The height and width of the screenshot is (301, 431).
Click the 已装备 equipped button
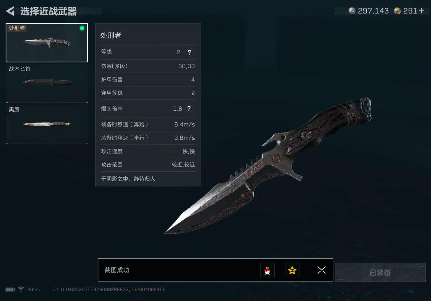point(380,272)
